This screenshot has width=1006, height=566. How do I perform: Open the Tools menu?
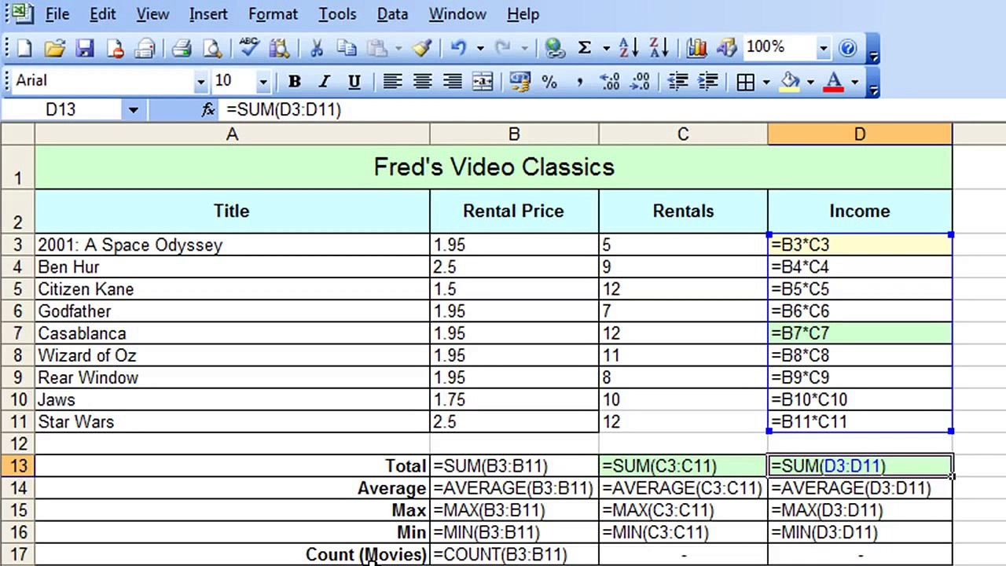point(337,14)
